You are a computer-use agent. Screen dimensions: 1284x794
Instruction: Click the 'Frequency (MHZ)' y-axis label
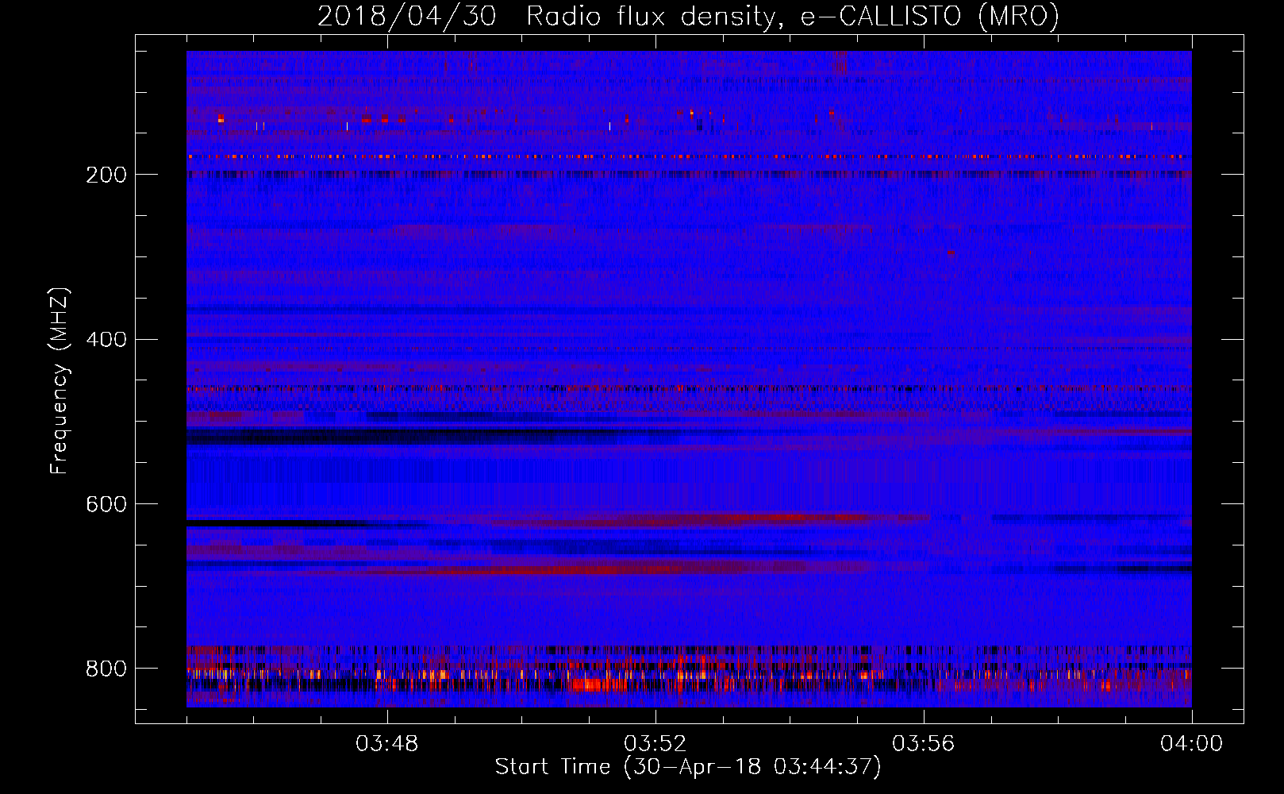(60, 381)
